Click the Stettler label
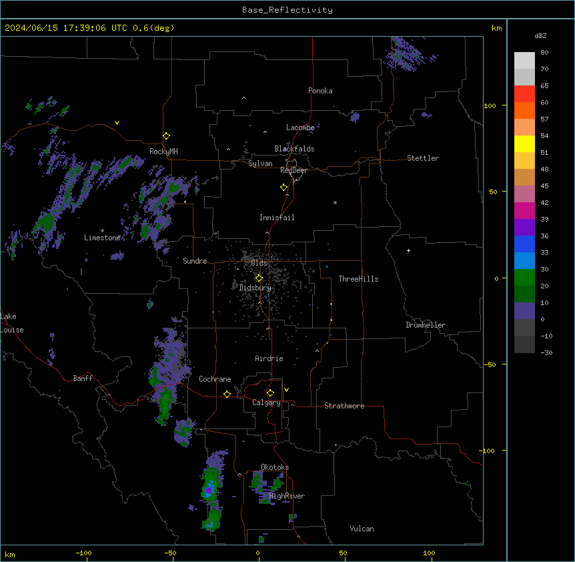Viewport: 575px width, 562px height. (x=423, y=158)
